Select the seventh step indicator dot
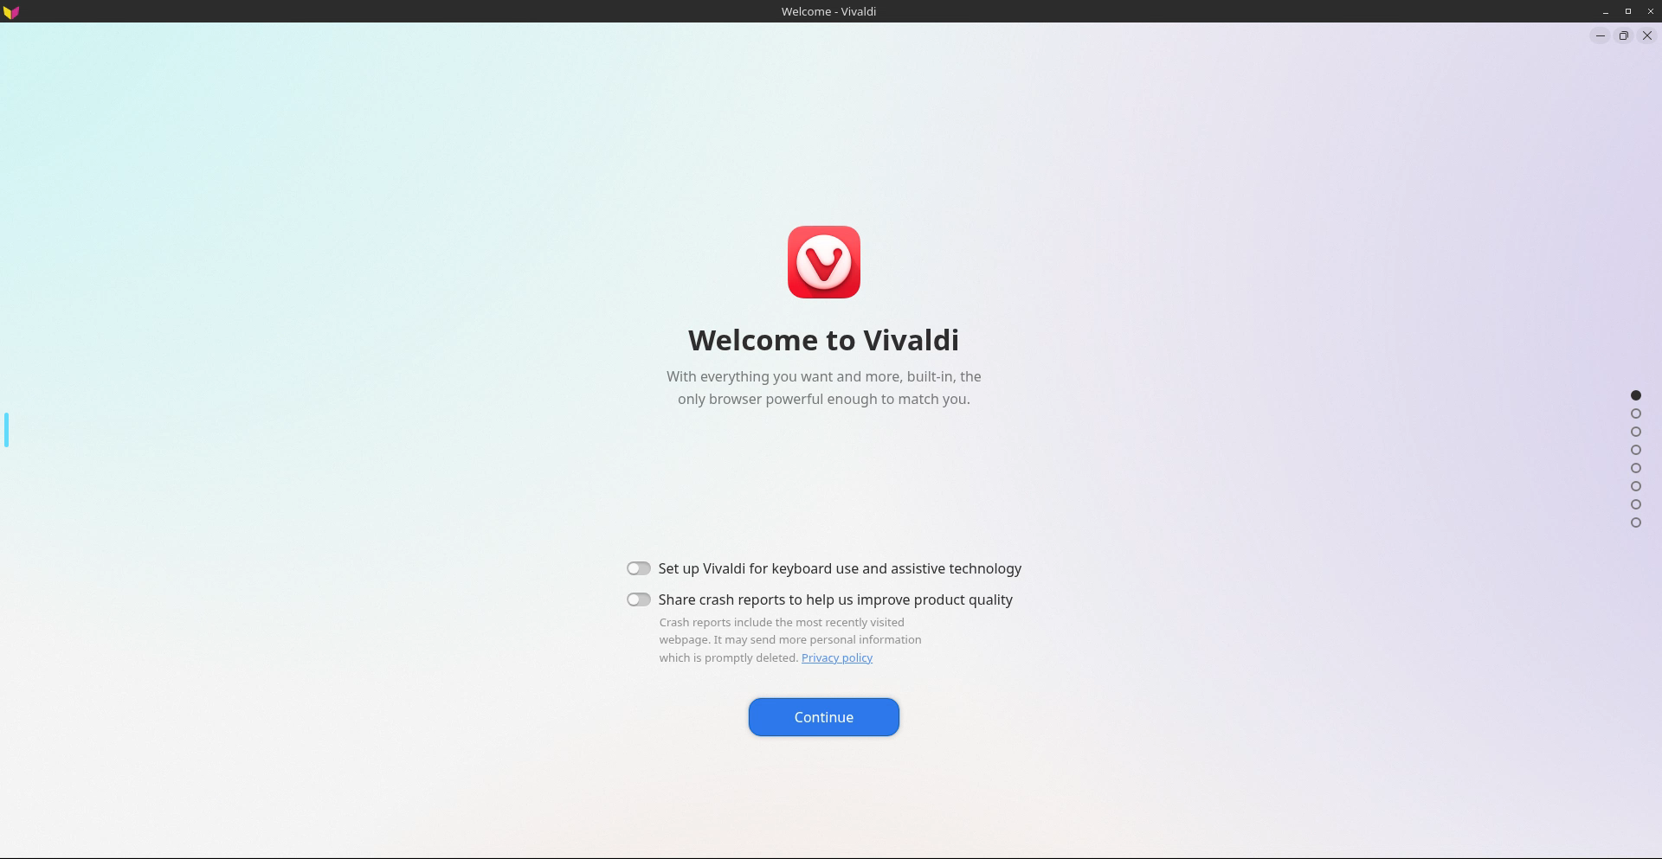This screenshot has width=1662, height=859. pos(1636,504)
